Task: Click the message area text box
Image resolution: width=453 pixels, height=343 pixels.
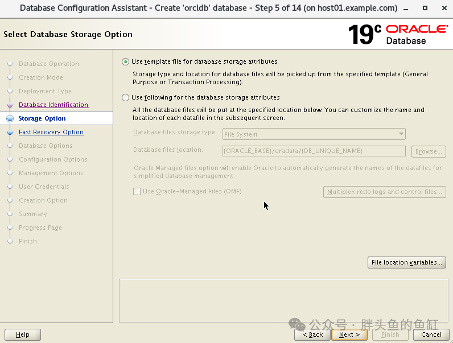Action: (283, 300)
